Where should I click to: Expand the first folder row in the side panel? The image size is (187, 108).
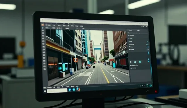tap(131, 35)
